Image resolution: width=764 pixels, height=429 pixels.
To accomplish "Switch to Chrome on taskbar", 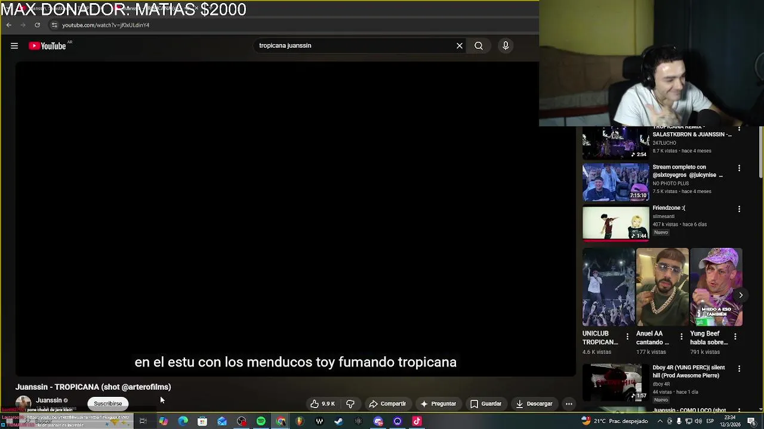I will tap(281, 421).
